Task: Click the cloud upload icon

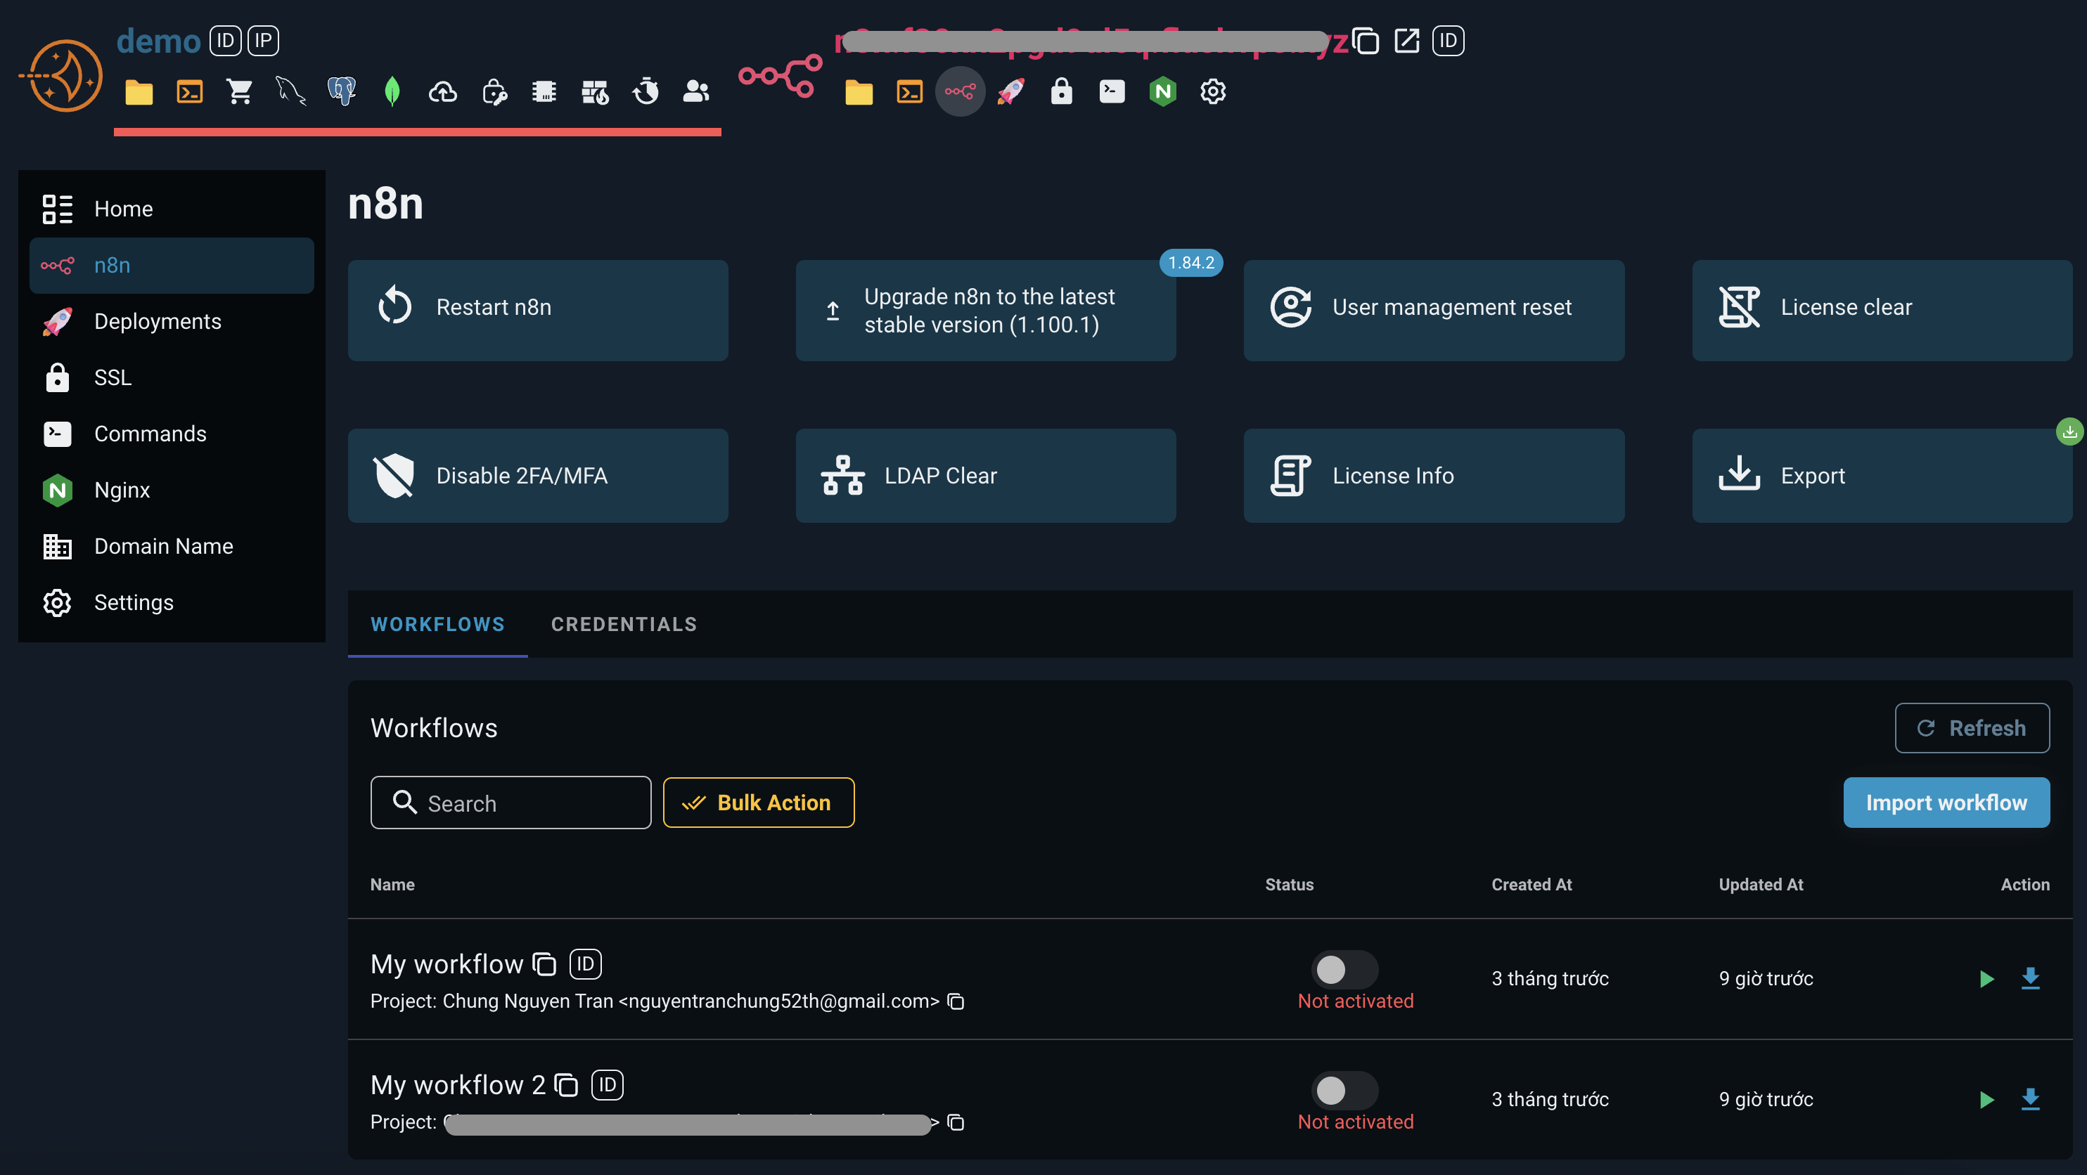Action: tap(442, 91)
